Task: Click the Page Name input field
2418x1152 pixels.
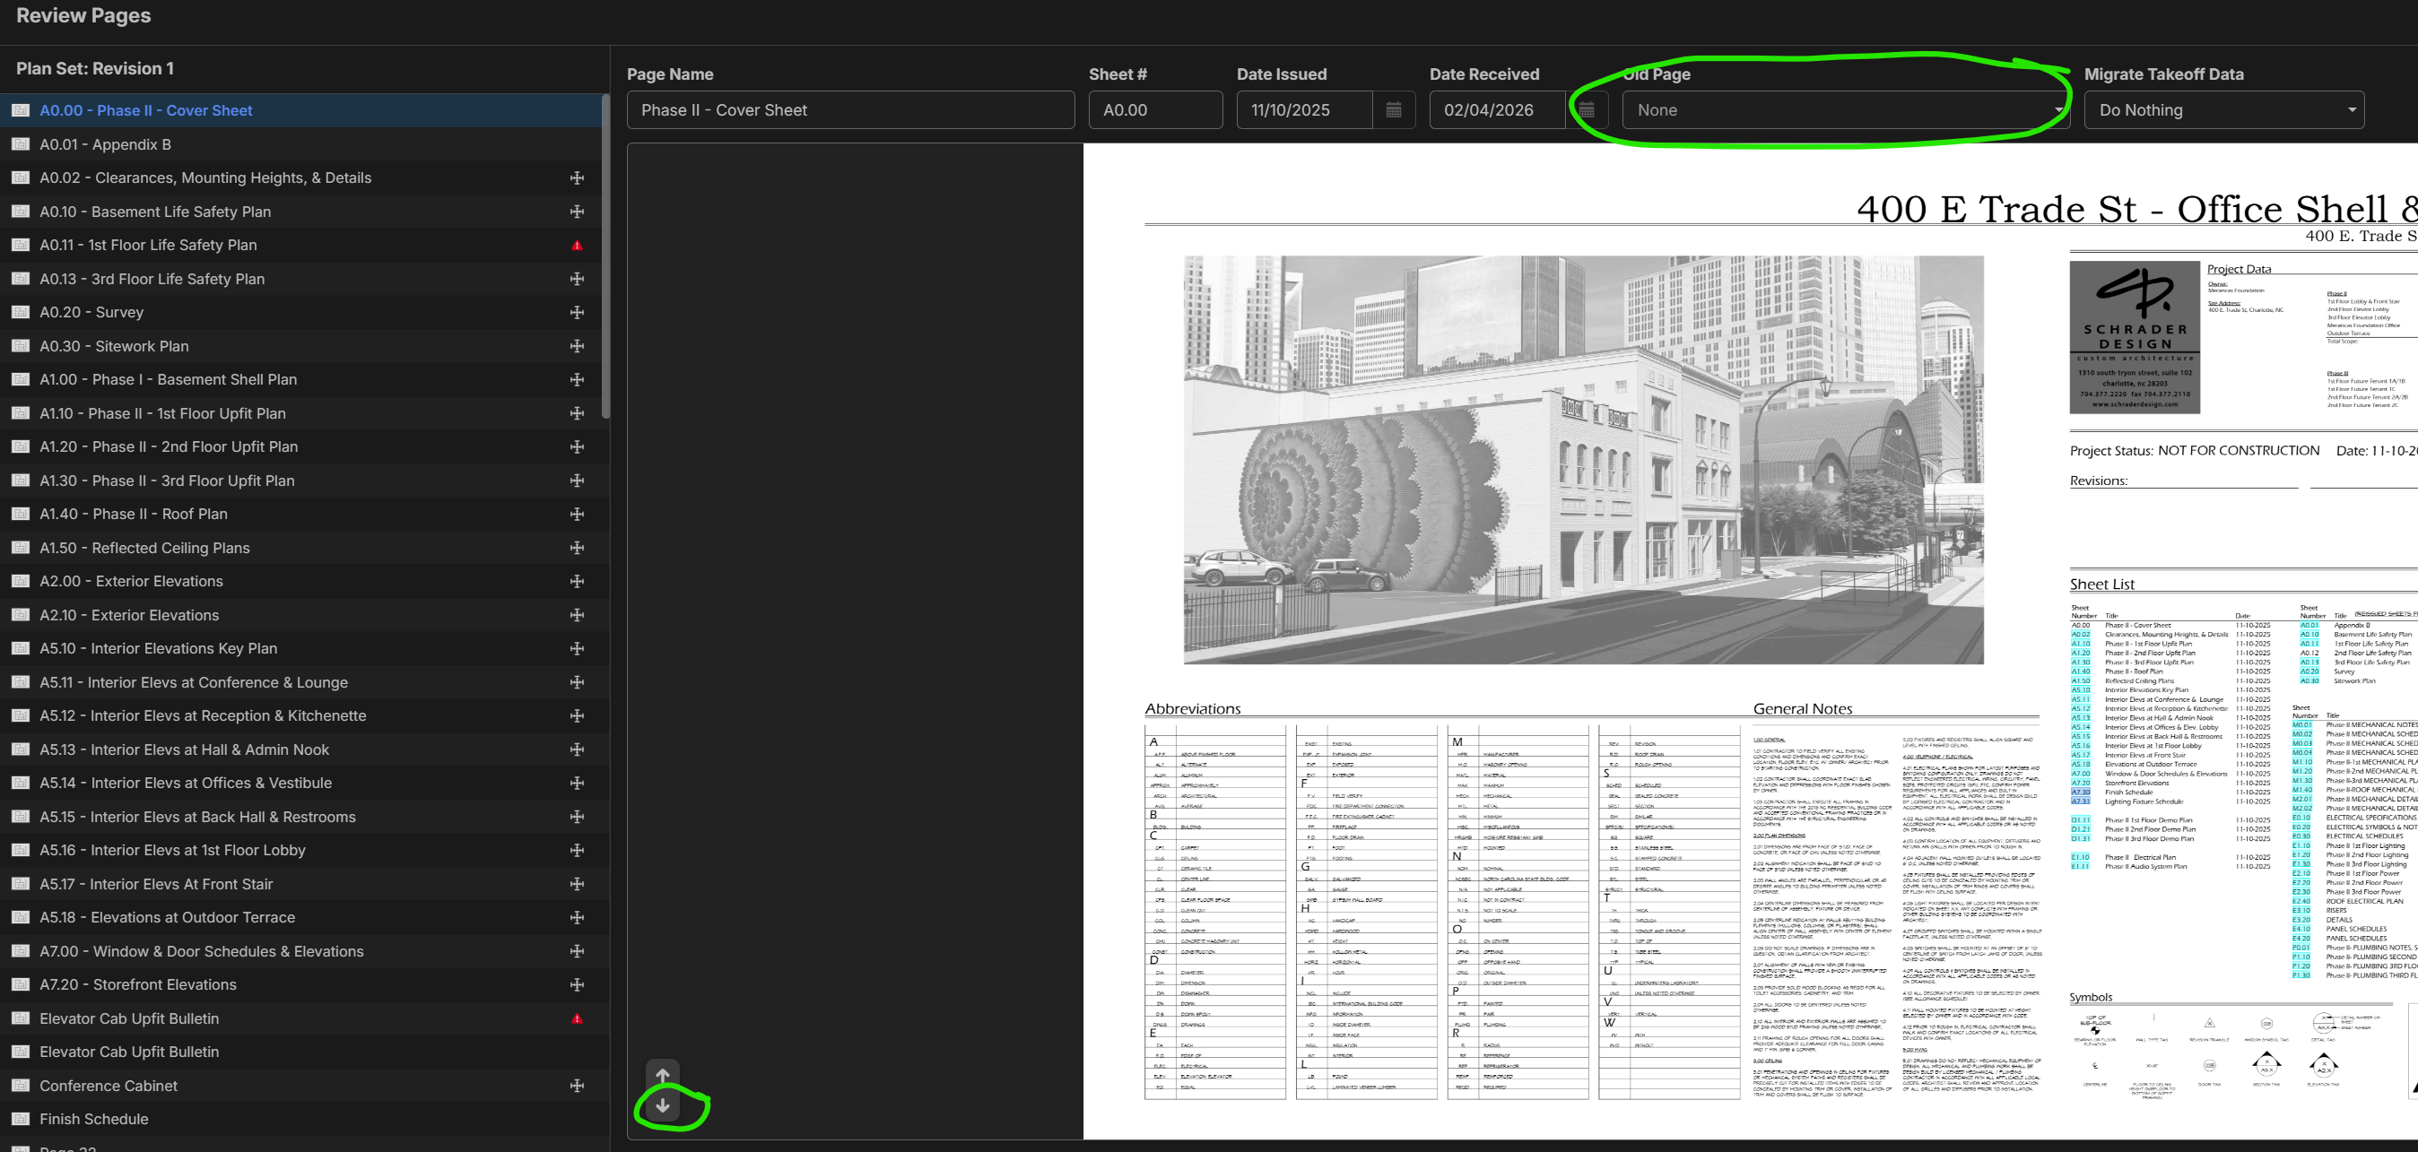Action: coord(849,110)
